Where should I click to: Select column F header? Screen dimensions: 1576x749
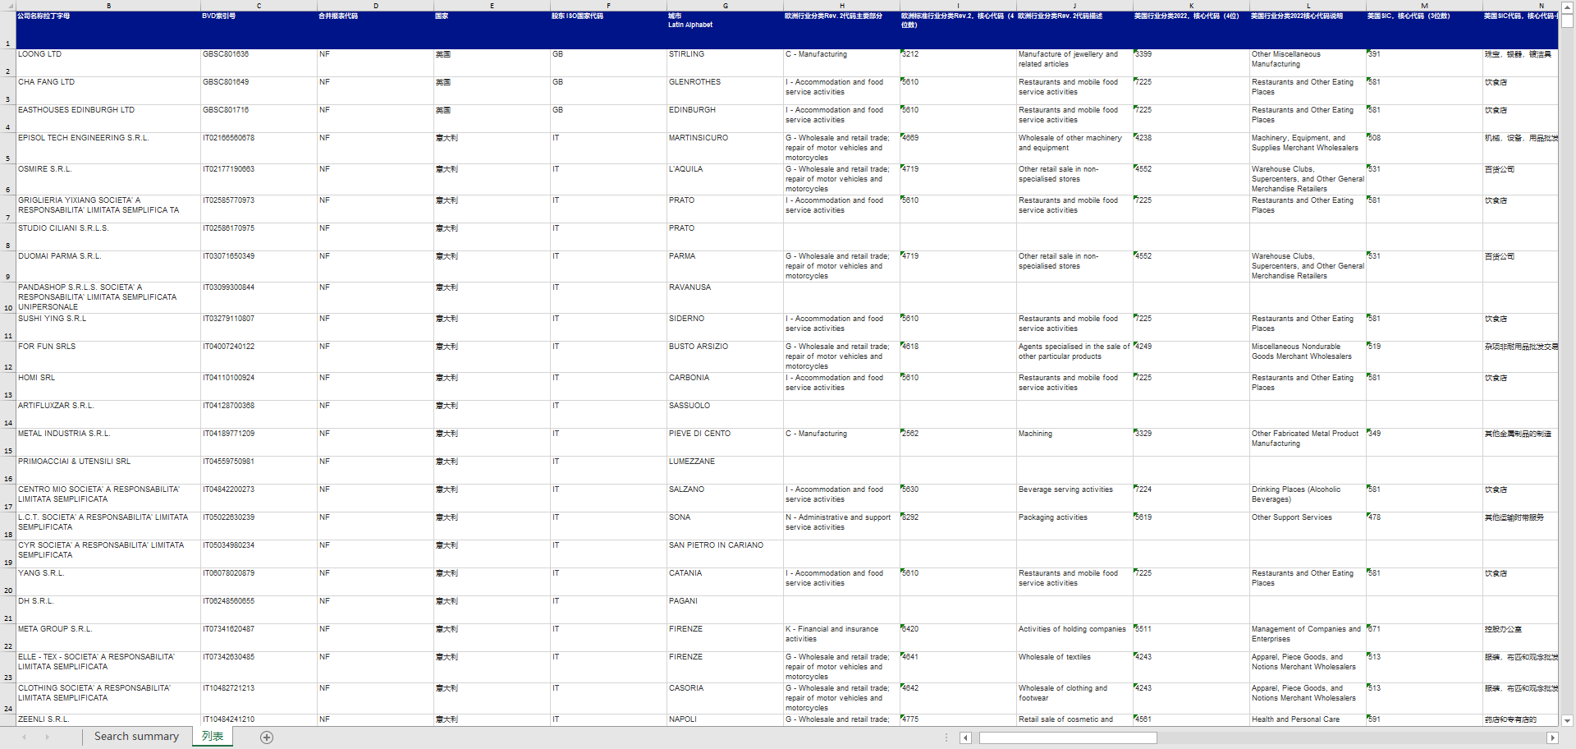608,6
